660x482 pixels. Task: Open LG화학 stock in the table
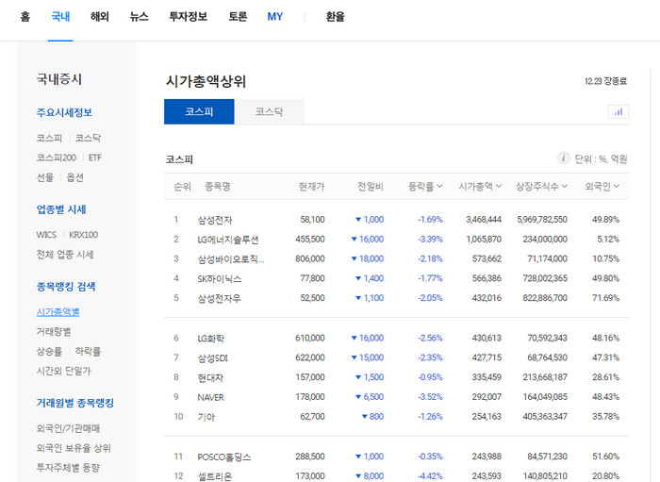point(211,339)
